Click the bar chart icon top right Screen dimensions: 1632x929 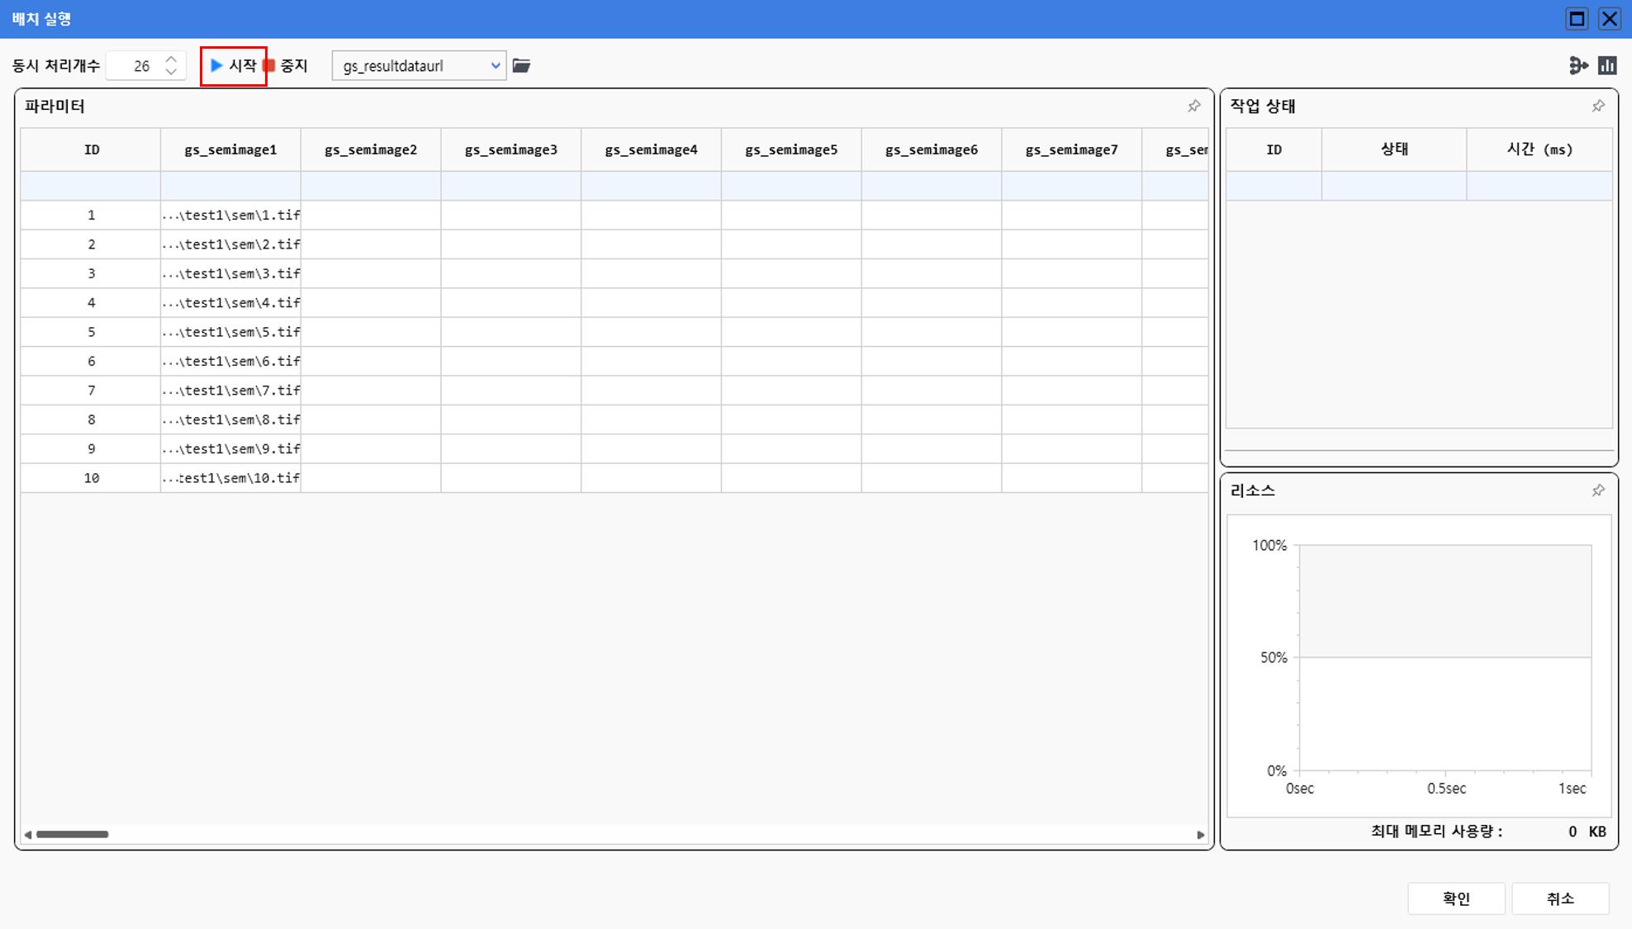click(1607, 65)
